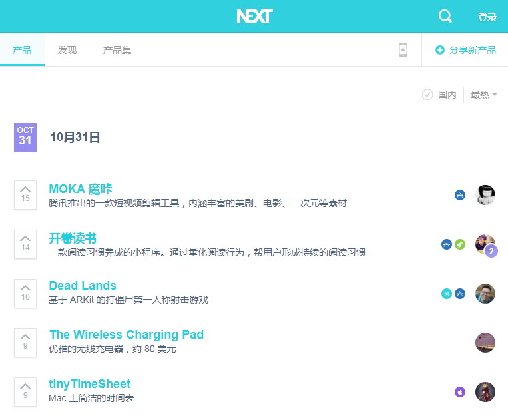This screenshot has width=508, height=418.
Task: Switch to the 发现 tab
Action: 67,50
